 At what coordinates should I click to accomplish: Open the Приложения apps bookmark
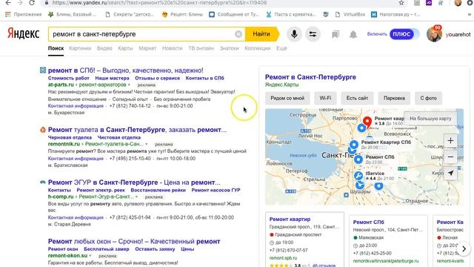(23, 14)
